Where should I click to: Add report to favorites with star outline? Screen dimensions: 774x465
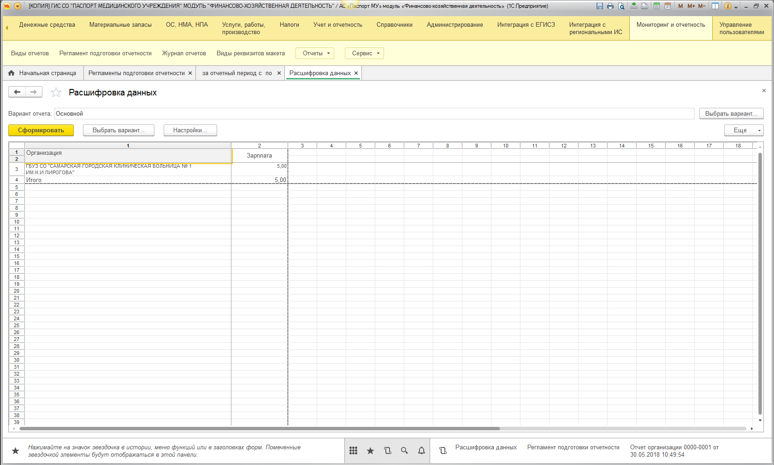(x=56, y=93)
